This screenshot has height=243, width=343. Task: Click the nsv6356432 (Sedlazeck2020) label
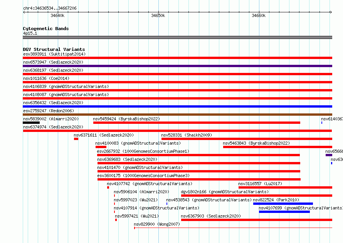click(x=53, y=103)
